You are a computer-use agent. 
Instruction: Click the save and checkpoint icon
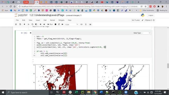coord(20,24)
